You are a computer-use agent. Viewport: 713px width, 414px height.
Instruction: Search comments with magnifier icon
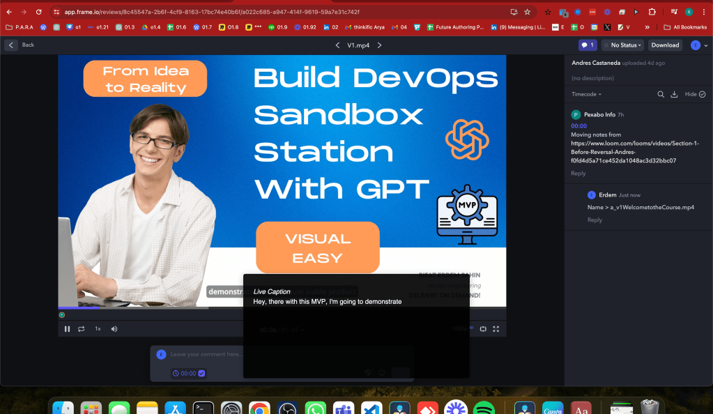(x=661, y=94)
